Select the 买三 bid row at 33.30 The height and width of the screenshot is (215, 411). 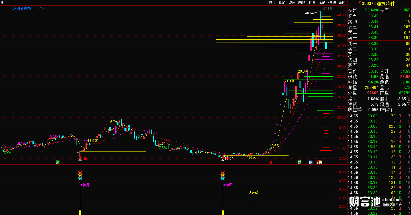379,55
